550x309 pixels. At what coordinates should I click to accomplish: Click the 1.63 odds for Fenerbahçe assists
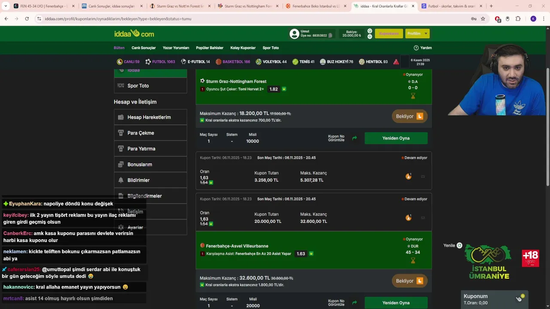301,254
